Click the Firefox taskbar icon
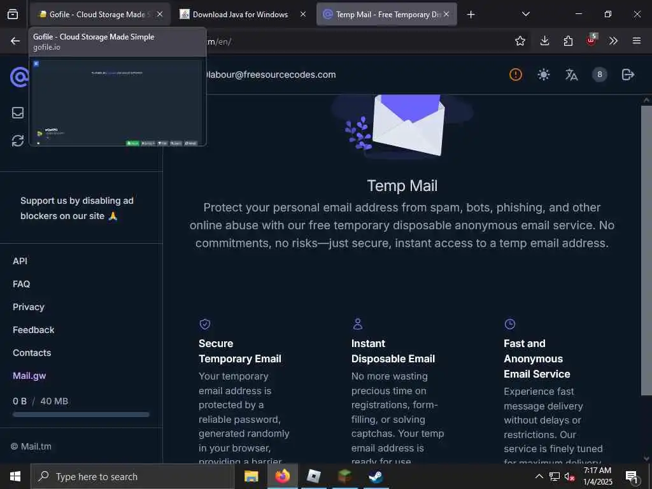Viewport: 652px width, 489px height. 282,476
